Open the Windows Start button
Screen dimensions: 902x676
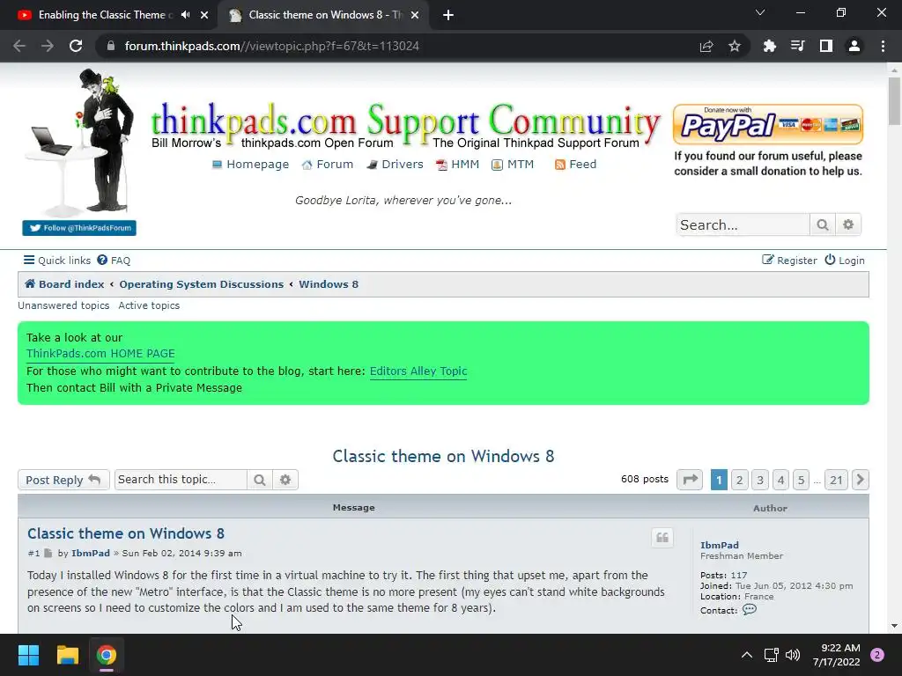point(28,655)
